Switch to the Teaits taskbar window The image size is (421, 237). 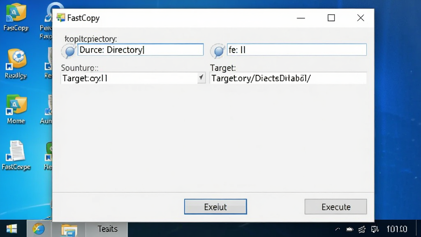pyautogui.click(x=107, y=229)
